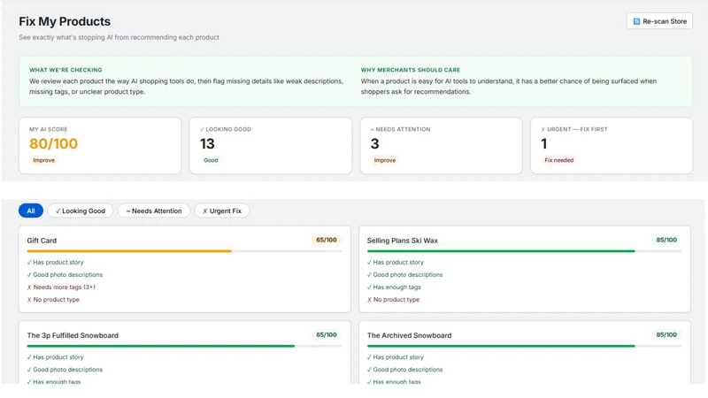Click Gift Card 'Has product story' item
This screenshot has width=708, height=398.
pyautogui.click(x=55, y=262)
